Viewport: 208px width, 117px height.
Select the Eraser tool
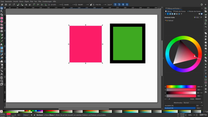2,68
